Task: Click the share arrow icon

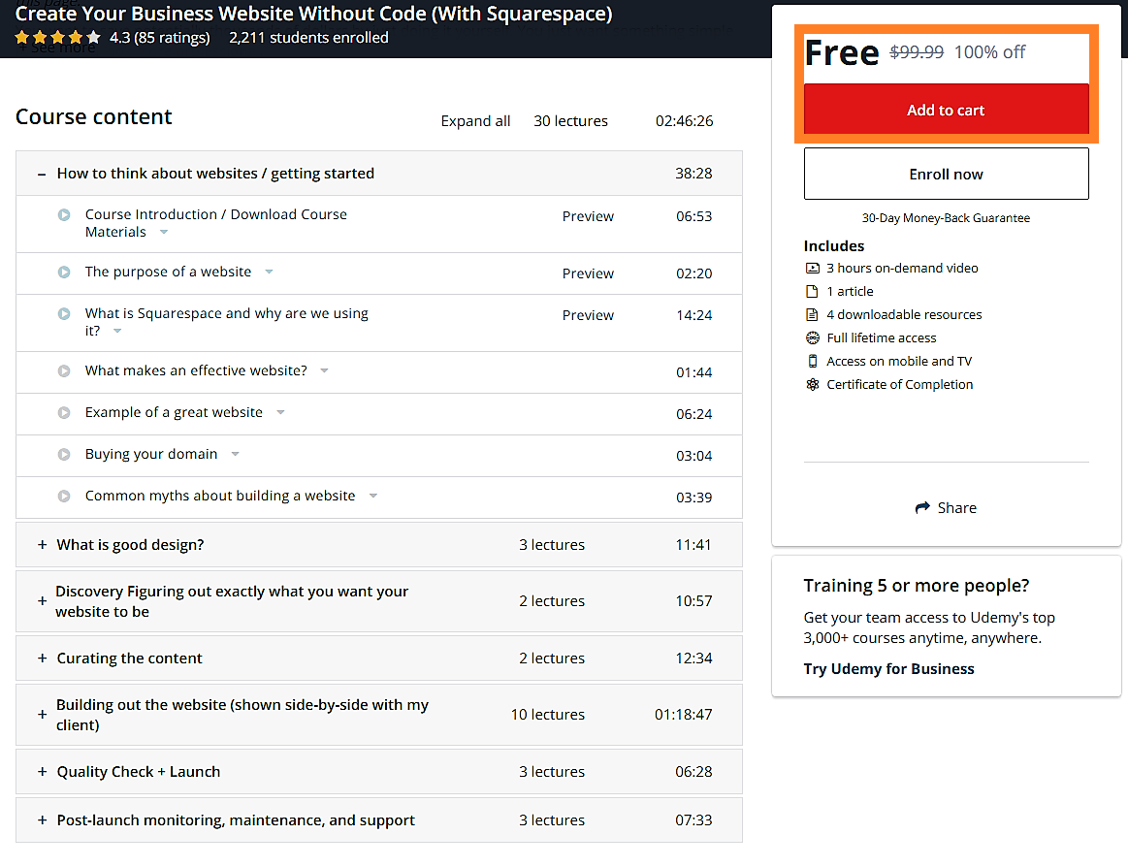Action: 922,508
